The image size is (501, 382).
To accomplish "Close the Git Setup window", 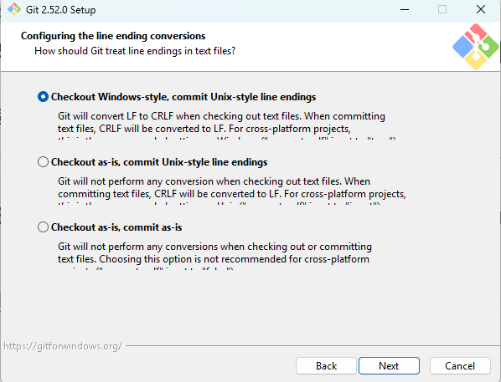I will click(481, 9).
